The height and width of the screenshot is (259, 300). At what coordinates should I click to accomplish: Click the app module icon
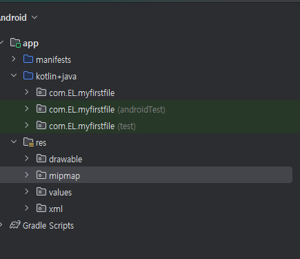pyautogui.click(x=15, y=43)
